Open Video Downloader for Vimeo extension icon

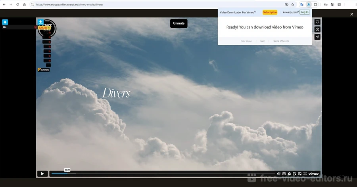click(x=309, y=4)
